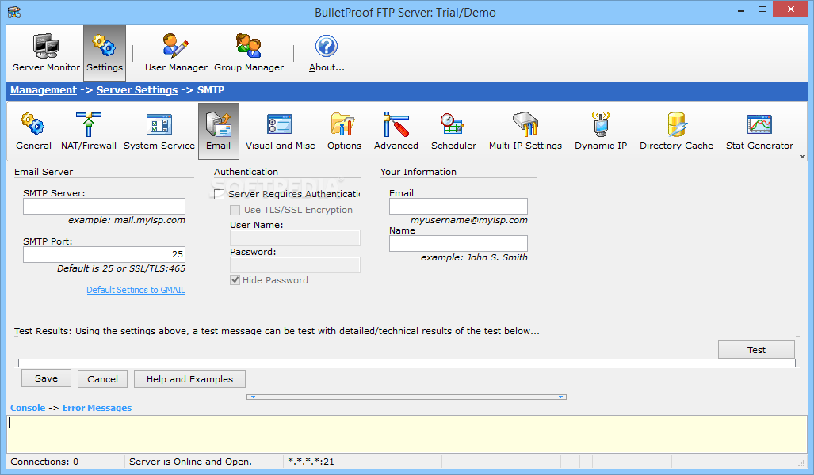
Task: Open the Console link
Action: (28, 408)
